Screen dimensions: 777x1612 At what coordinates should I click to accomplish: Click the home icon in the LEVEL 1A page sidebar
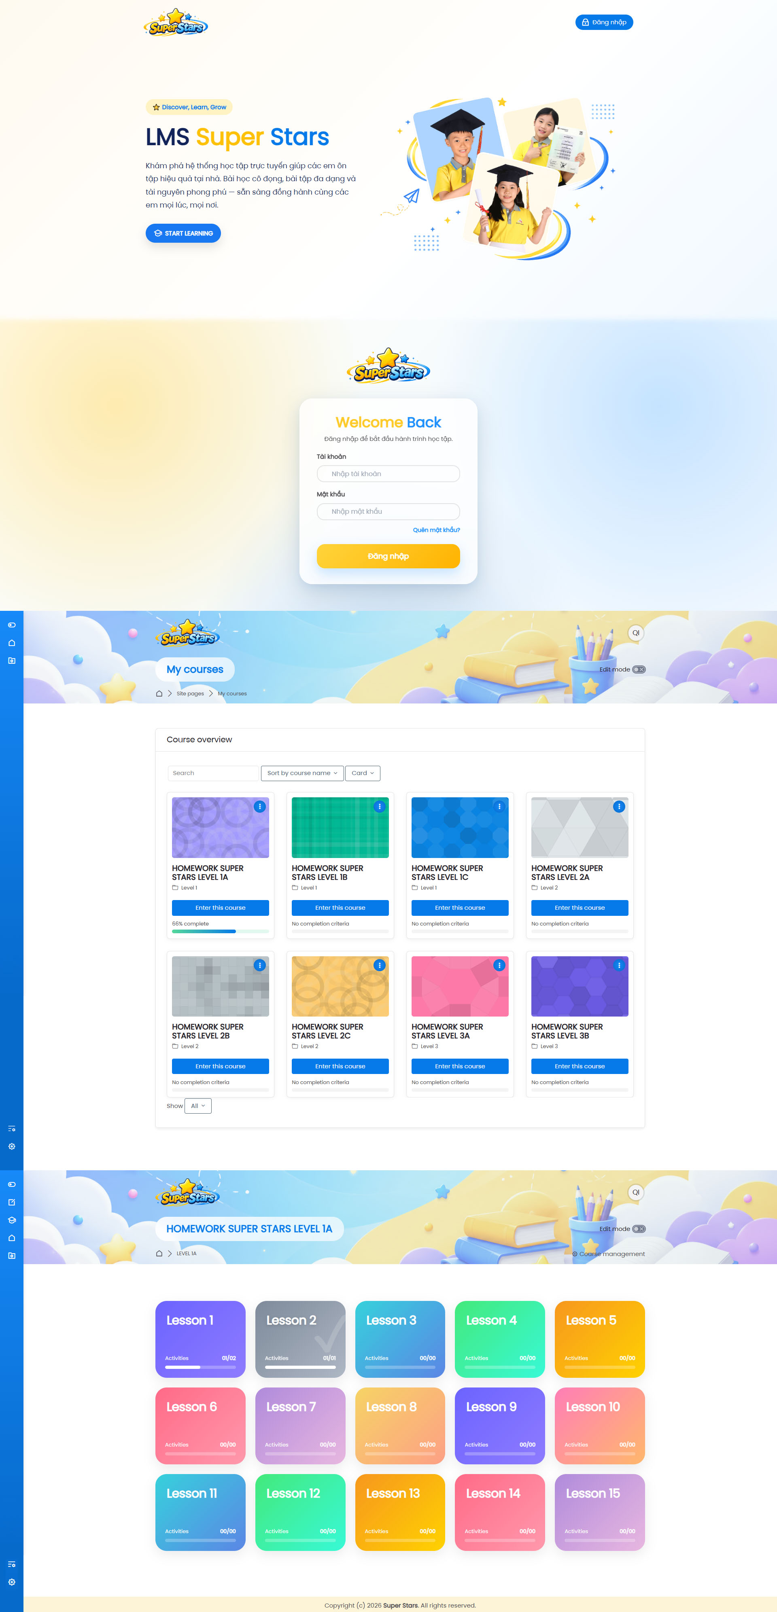[x=11, y=1238]
